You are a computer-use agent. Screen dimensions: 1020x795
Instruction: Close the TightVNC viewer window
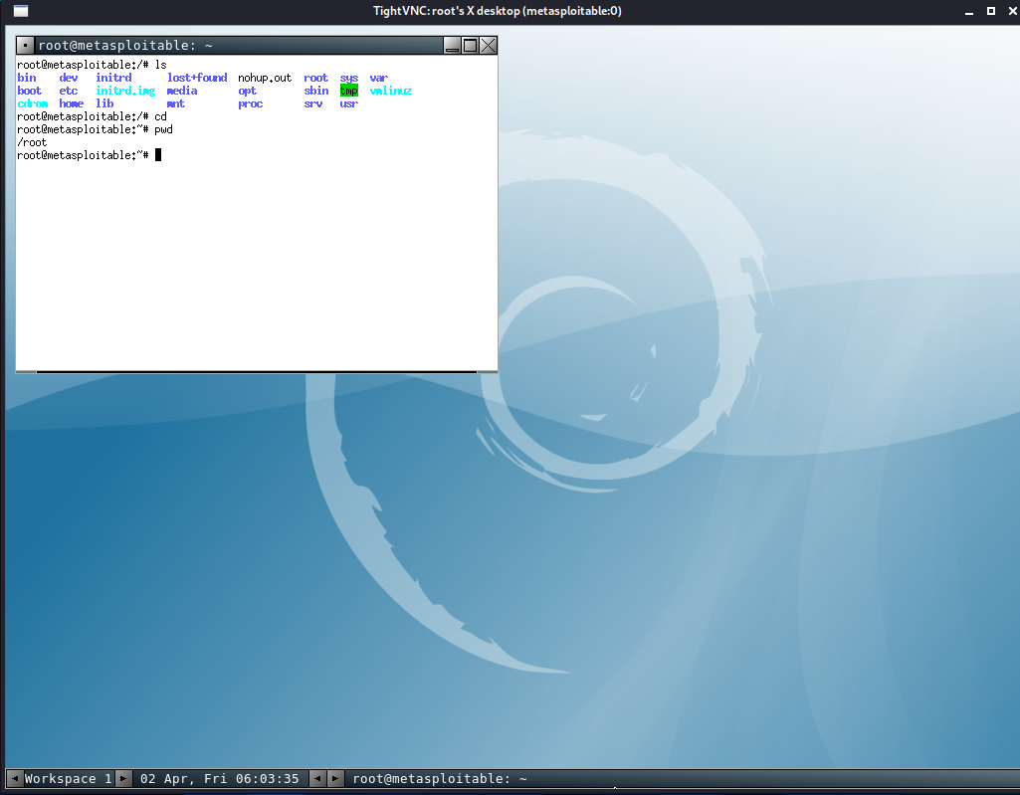pyautogui.click(x=1012, y=11)
